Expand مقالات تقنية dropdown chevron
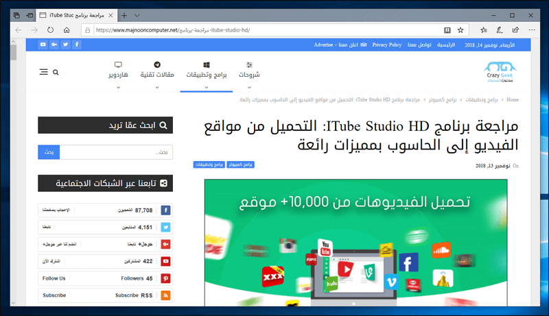The width and height of the screenshot is (549, 316). pos(157,87)
